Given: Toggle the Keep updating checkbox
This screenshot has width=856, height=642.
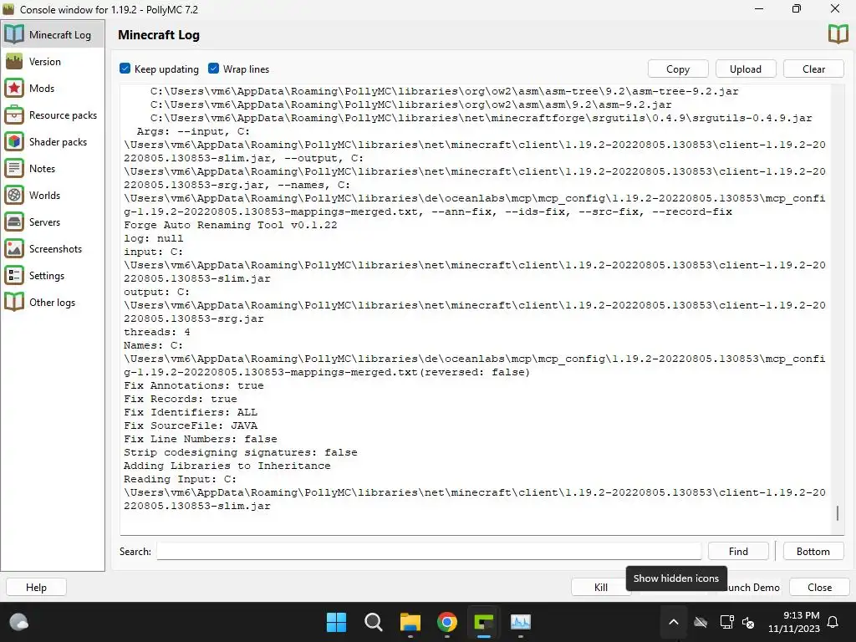Looking at the screenshot, I should 125,69.
